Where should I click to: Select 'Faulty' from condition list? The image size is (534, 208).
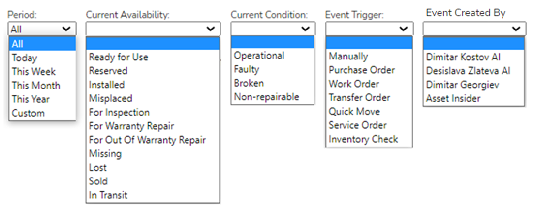(247, 69)
